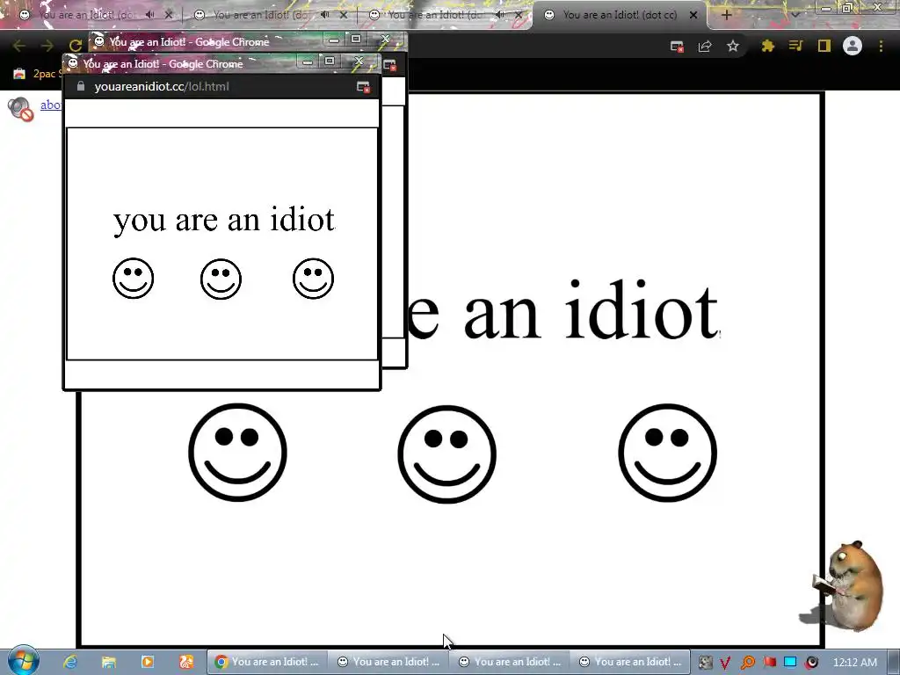Click the middle smiley in the front popup
Image resolution: width=900 pixels, height=675 pixels.
(x=221, y=279)
